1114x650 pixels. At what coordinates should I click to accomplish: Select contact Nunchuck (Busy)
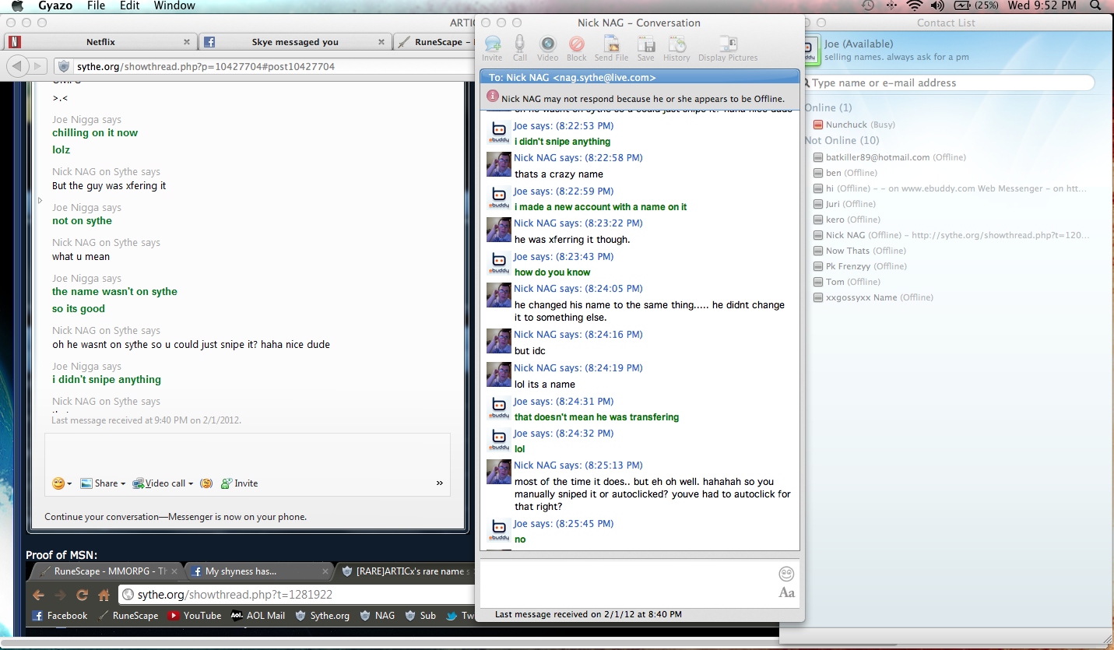click(x=855, y=125)
